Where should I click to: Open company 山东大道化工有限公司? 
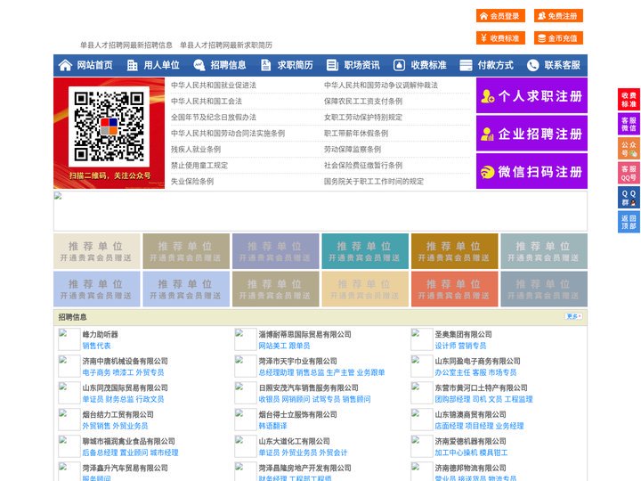294,441
